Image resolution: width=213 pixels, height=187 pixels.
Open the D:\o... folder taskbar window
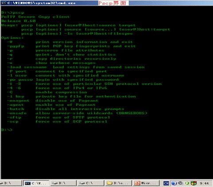coord(118,183)
